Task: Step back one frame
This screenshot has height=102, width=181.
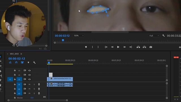Action: point(112,47)
